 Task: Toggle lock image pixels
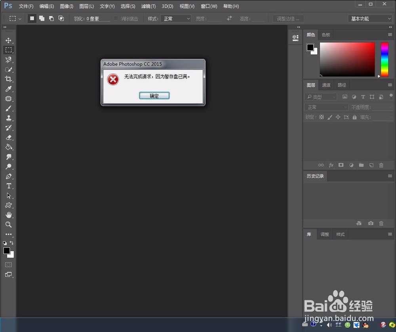(329, 117)
